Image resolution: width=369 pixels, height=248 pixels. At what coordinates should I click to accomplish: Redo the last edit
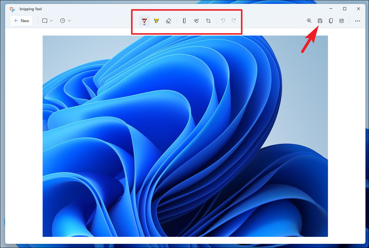234,21
